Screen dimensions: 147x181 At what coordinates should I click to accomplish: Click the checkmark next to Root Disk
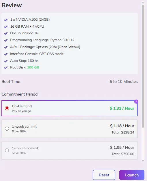6,68
